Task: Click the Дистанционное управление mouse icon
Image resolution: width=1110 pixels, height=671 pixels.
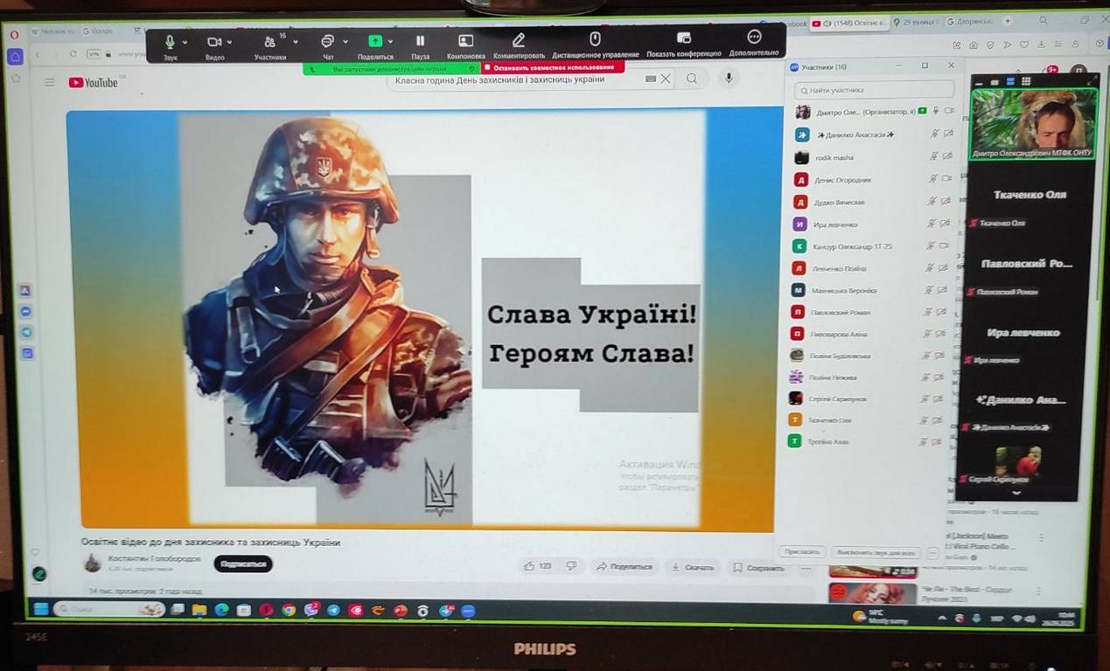Action: click(595, 39)
